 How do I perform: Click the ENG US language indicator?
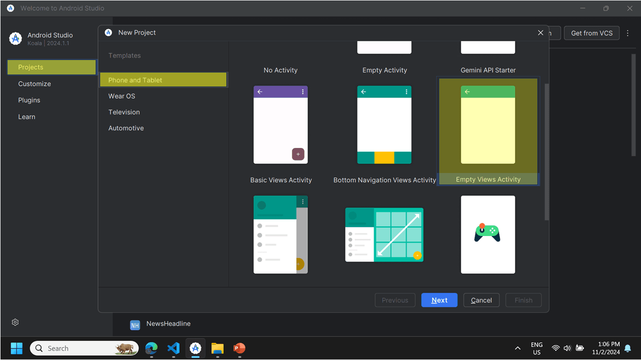[537, 348]
